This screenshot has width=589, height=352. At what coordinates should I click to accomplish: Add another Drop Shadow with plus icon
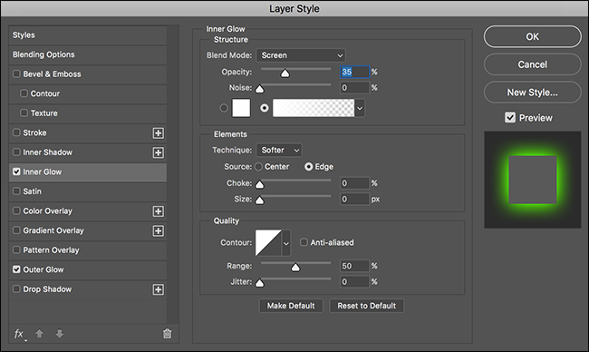pyautogui.click(x=159, y=289)
